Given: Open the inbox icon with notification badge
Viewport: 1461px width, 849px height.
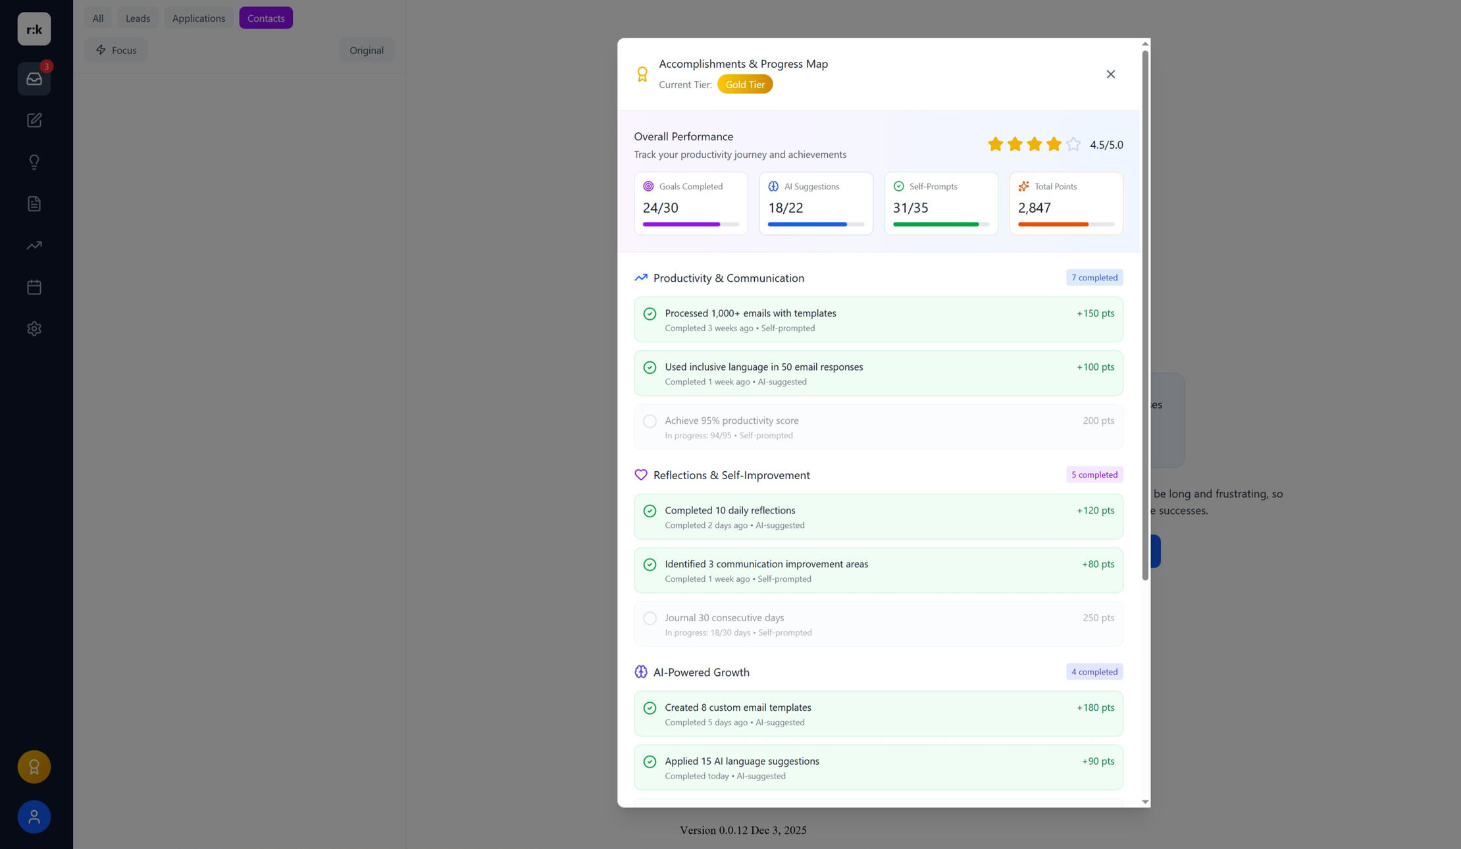Looking at the screenshot, I should pyautogui.click(x=34, y=79).
